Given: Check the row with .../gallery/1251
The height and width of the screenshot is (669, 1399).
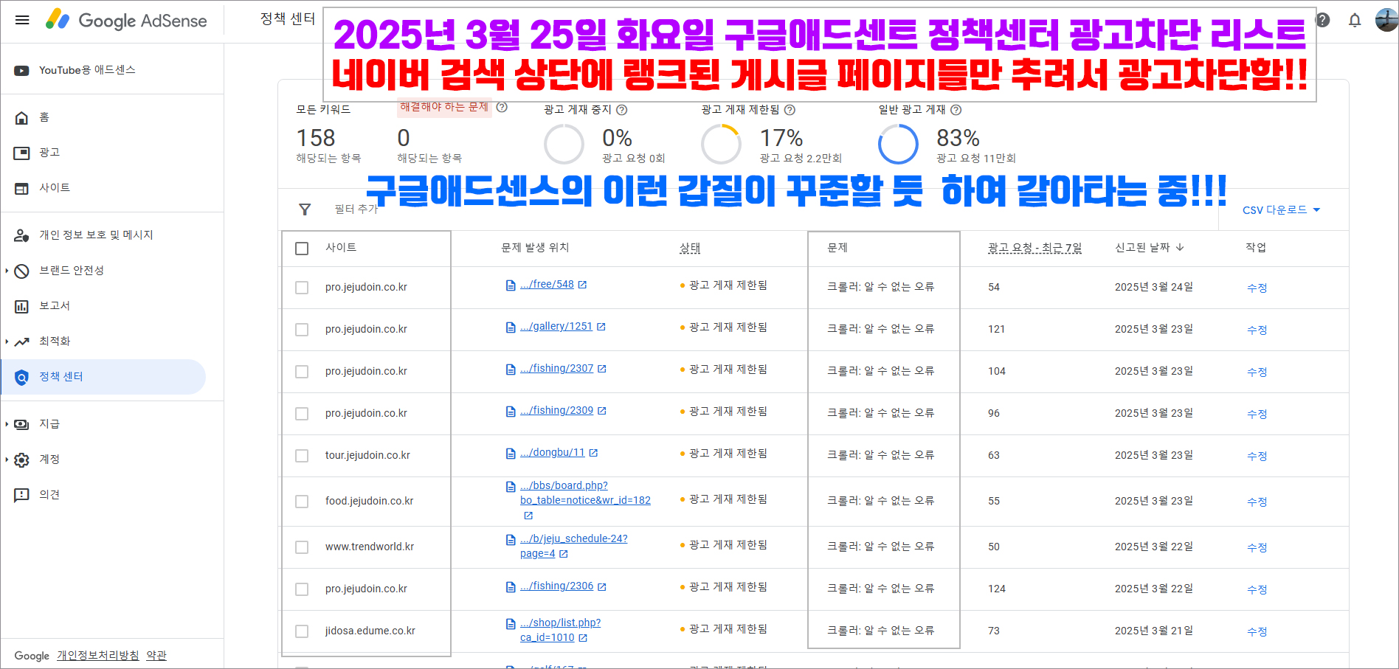Looking at the screenshot, I should 302,330.
